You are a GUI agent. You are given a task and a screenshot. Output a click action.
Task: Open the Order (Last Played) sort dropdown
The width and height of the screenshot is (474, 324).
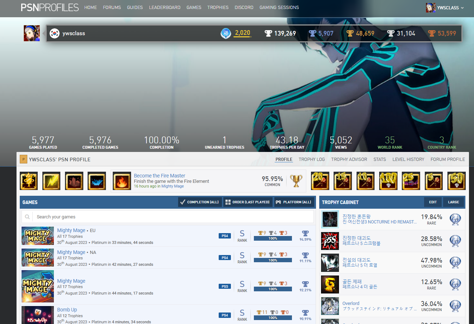[x=248, y=202]
